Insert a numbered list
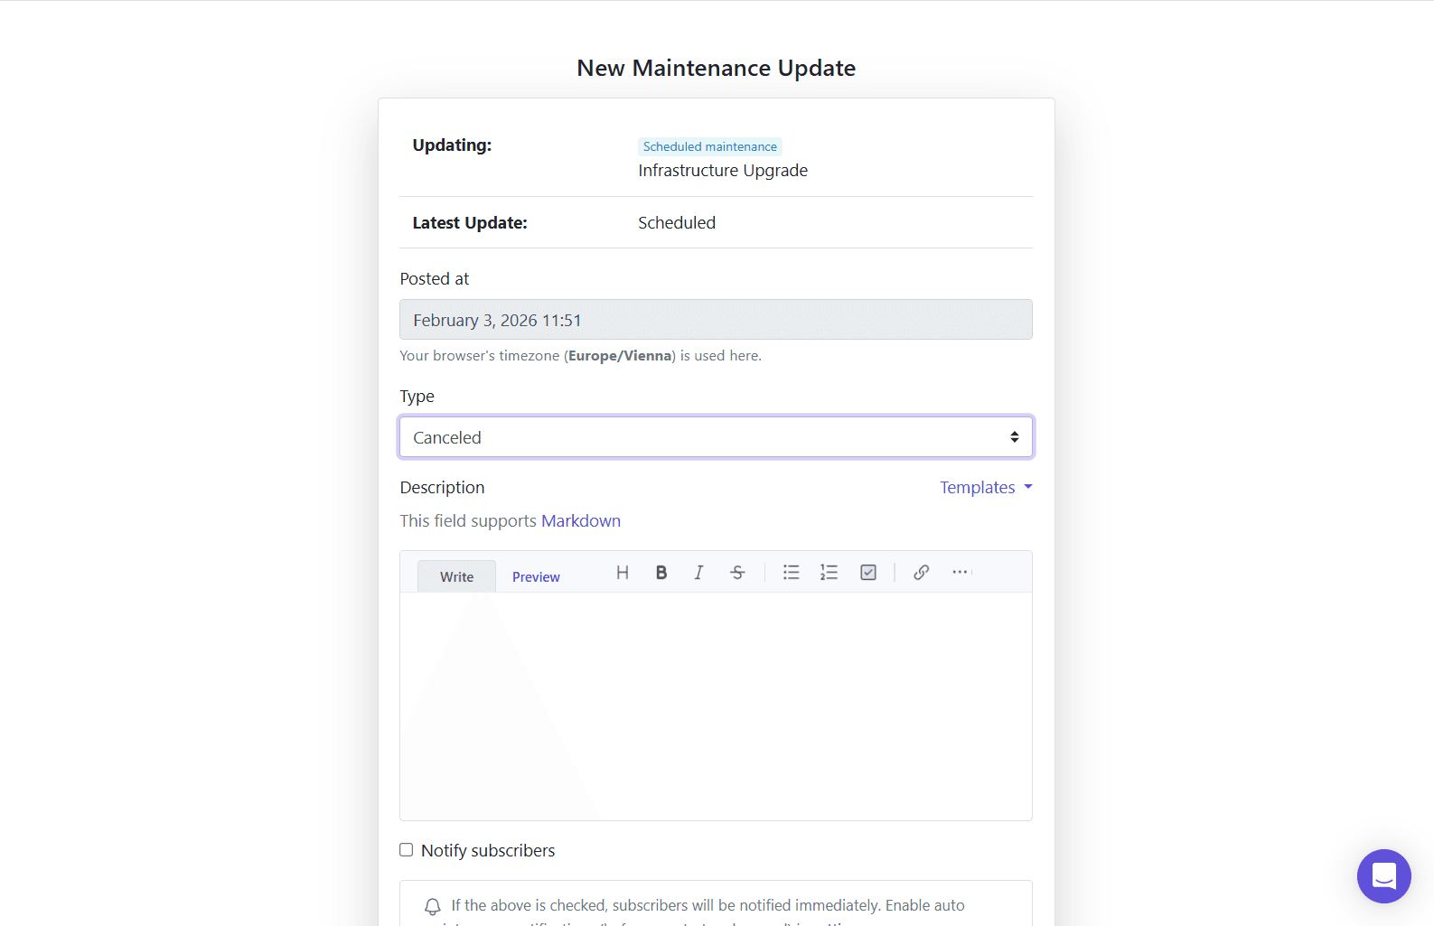Screen dimensions: 1434x926 point(829,573)
